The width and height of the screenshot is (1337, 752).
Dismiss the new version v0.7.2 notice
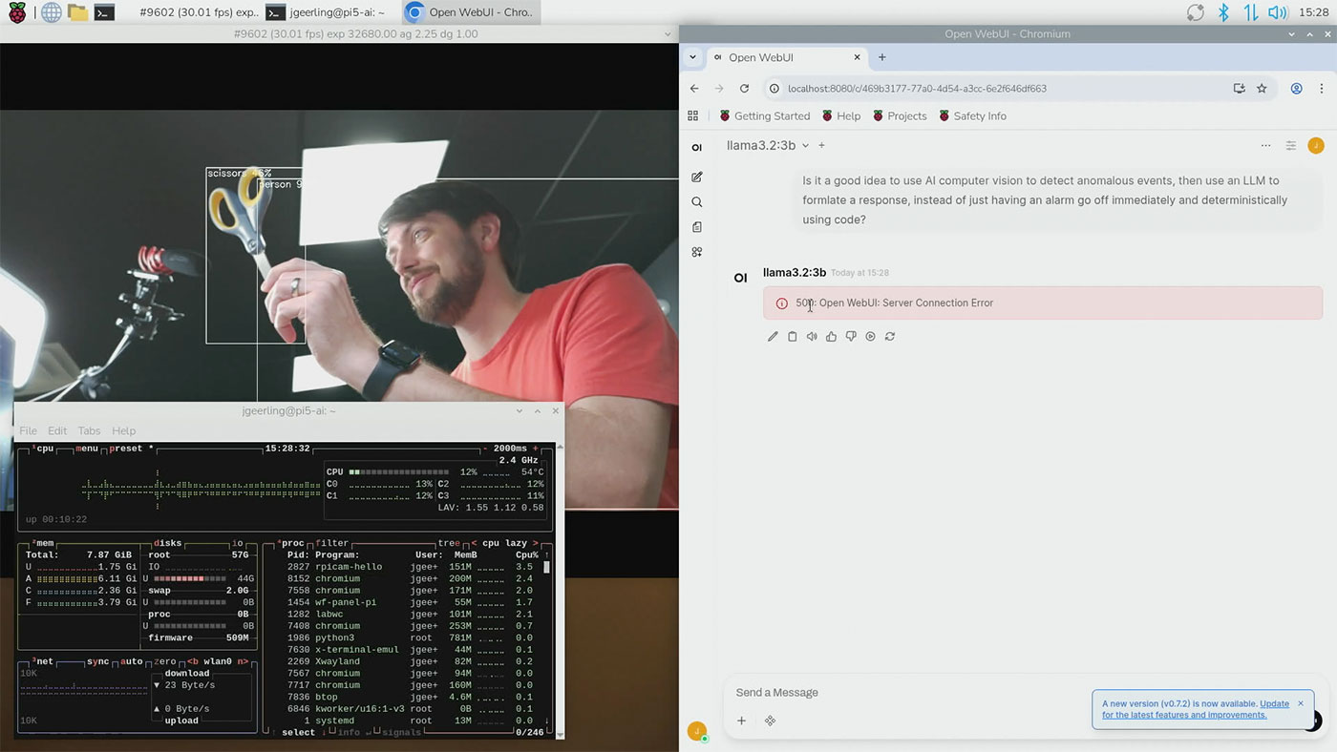(1300, 703)
